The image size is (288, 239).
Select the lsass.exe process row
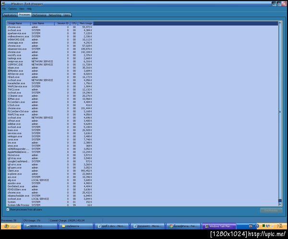pos(50,130)
